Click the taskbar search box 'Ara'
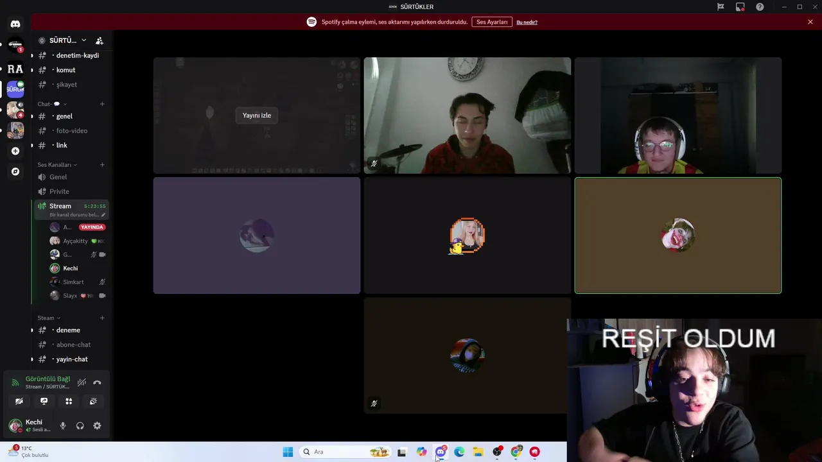The height and width of the screenshot is (462, 822). point(345,452)
